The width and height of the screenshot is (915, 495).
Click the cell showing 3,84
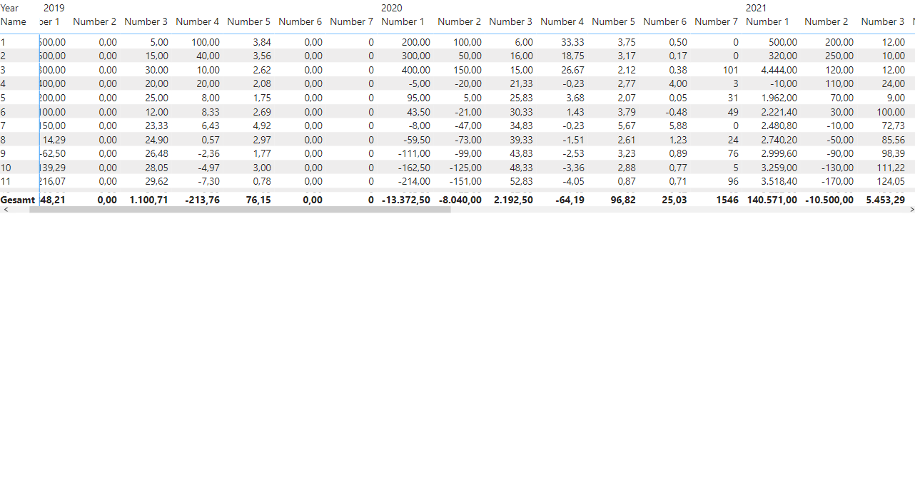[x=261, y=42]
